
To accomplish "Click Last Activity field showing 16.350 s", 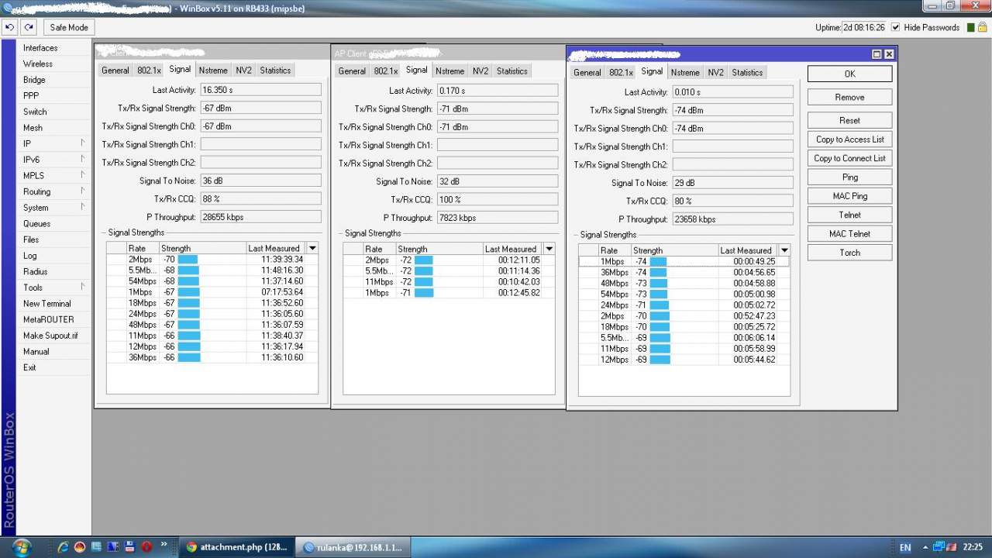I will coord(260,90).
